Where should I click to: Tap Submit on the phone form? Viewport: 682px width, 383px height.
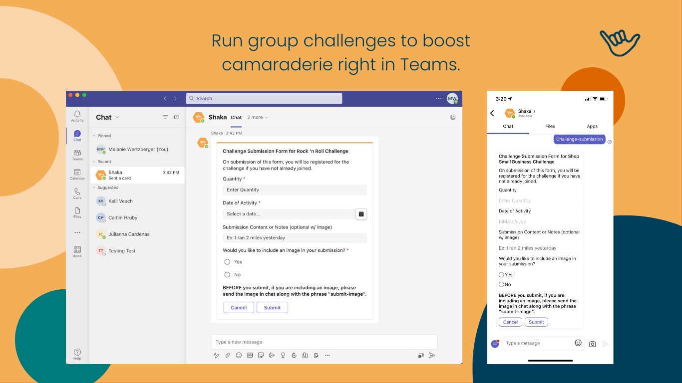point(536,322)
